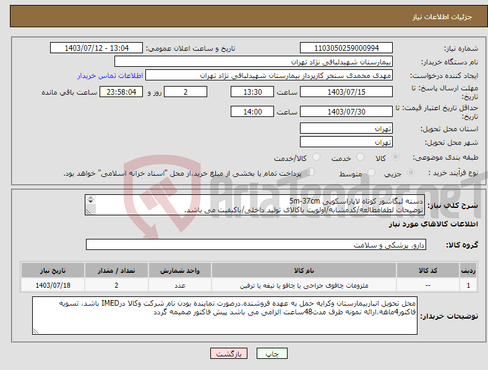488x370 pixels.
Task: Click need date cell 1403/07/18
Action: 53,285
